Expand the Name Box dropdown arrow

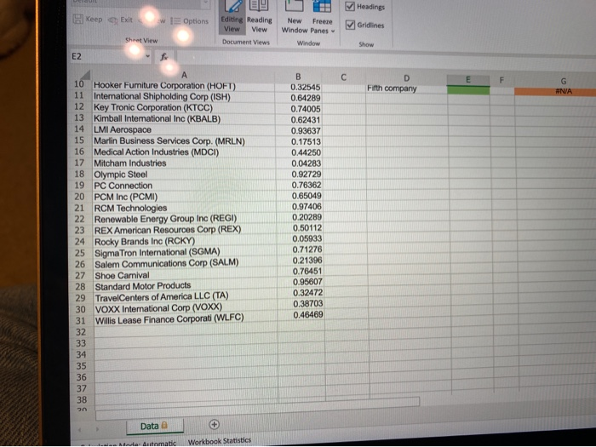coord(148,57)
